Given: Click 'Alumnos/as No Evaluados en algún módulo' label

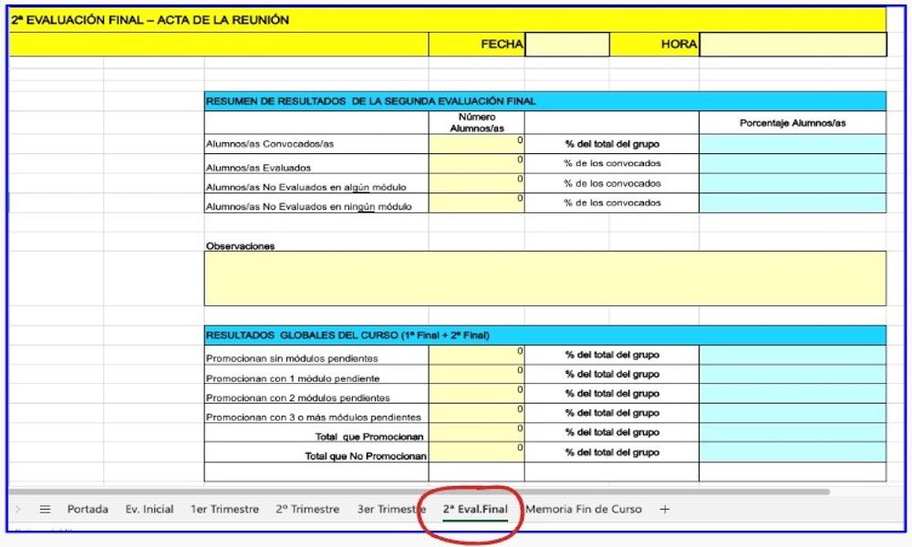Looking at the screenshot, I should pos(306,187).
